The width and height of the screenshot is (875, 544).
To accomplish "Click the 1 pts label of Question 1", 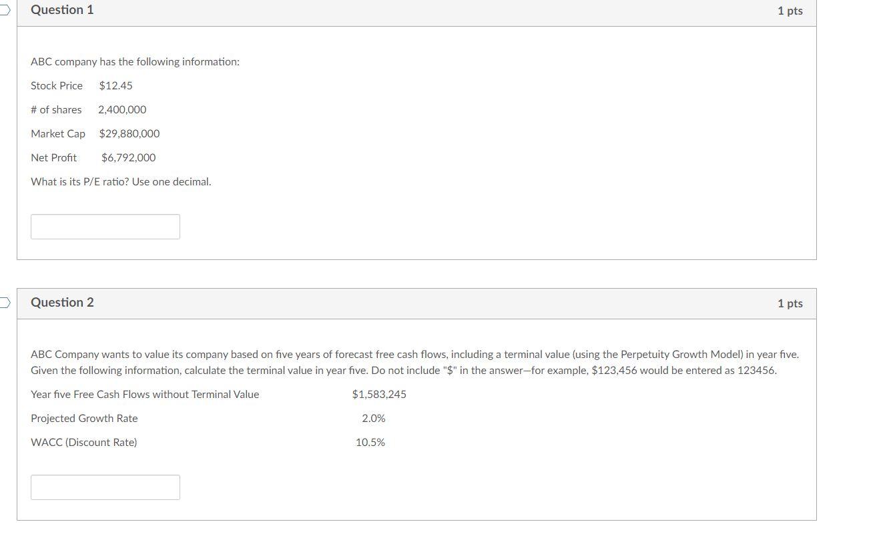I will 790,11.
